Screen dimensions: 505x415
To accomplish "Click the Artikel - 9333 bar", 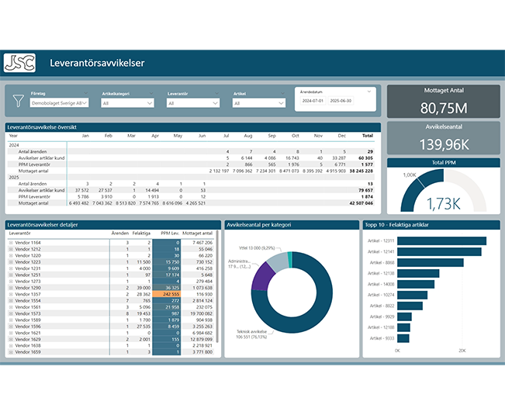I will [x=403, y=338].
